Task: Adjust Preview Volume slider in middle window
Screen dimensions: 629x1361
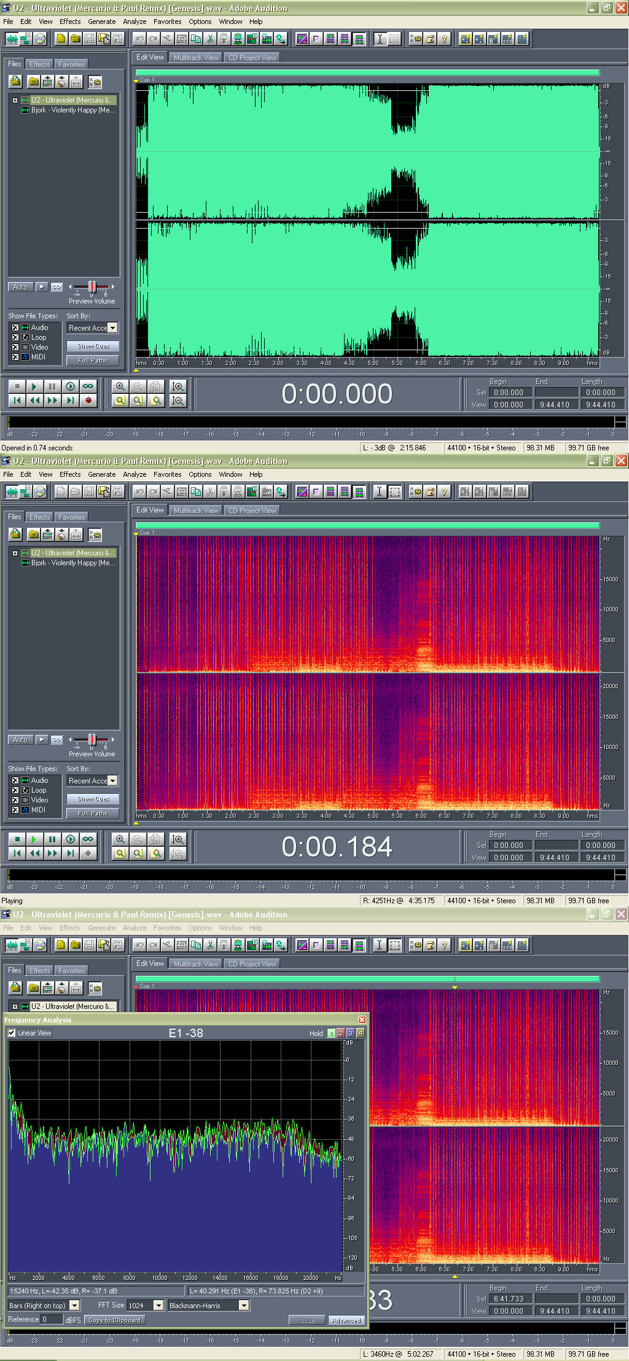Action: (x=92, y=740)
